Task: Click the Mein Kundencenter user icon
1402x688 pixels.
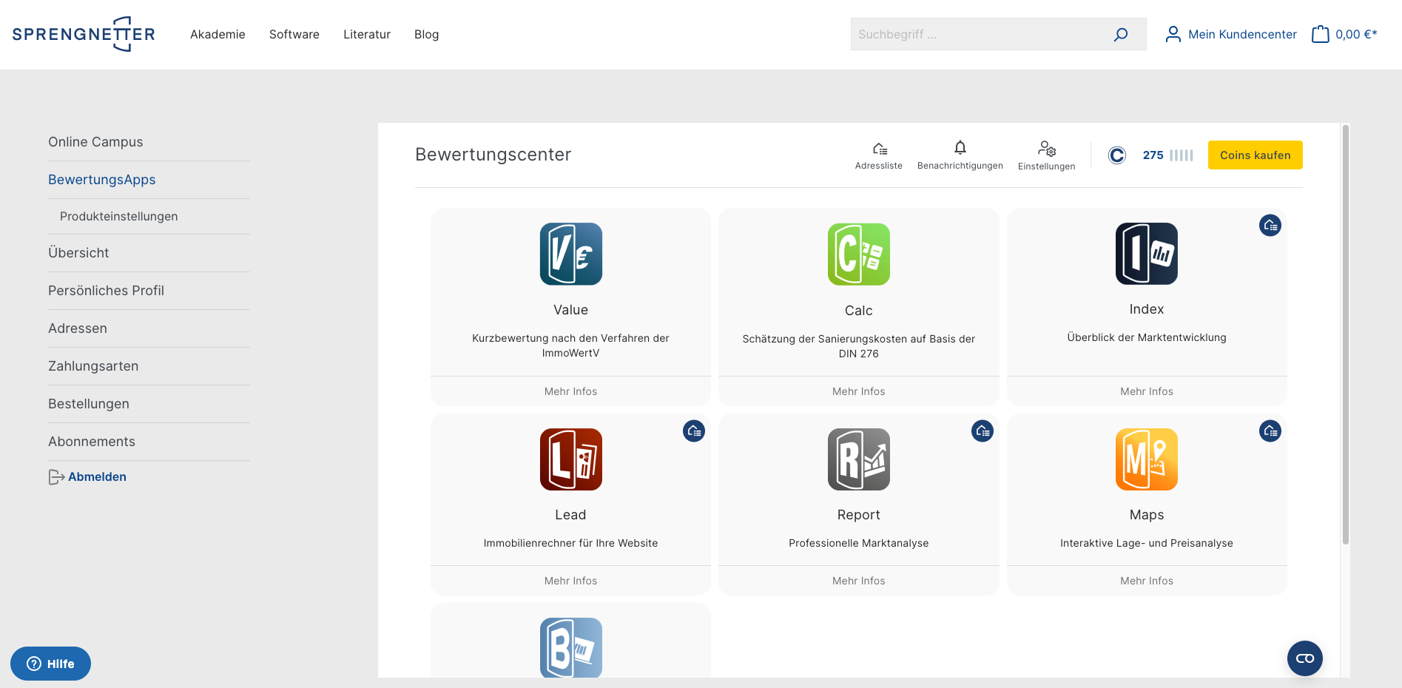Action: (x=1173, y=34)
